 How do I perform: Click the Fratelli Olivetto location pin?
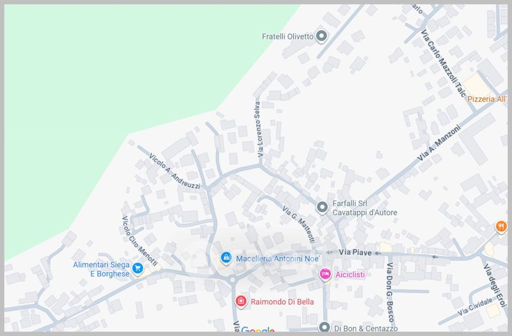(322, 36)
